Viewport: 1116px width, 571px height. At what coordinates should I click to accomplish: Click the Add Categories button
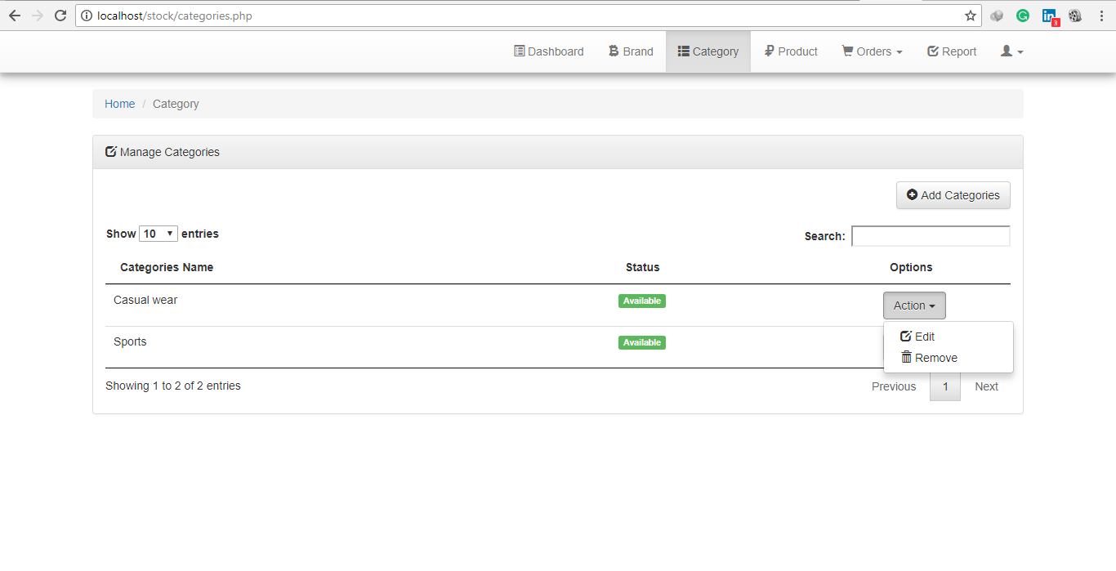tap(953, 195)
